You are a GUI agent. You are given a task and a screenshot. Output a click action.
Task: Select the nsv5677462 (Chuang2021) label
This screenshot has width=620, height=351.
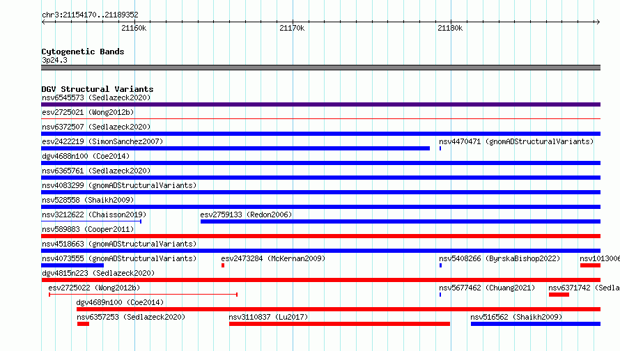pos(487,288)
